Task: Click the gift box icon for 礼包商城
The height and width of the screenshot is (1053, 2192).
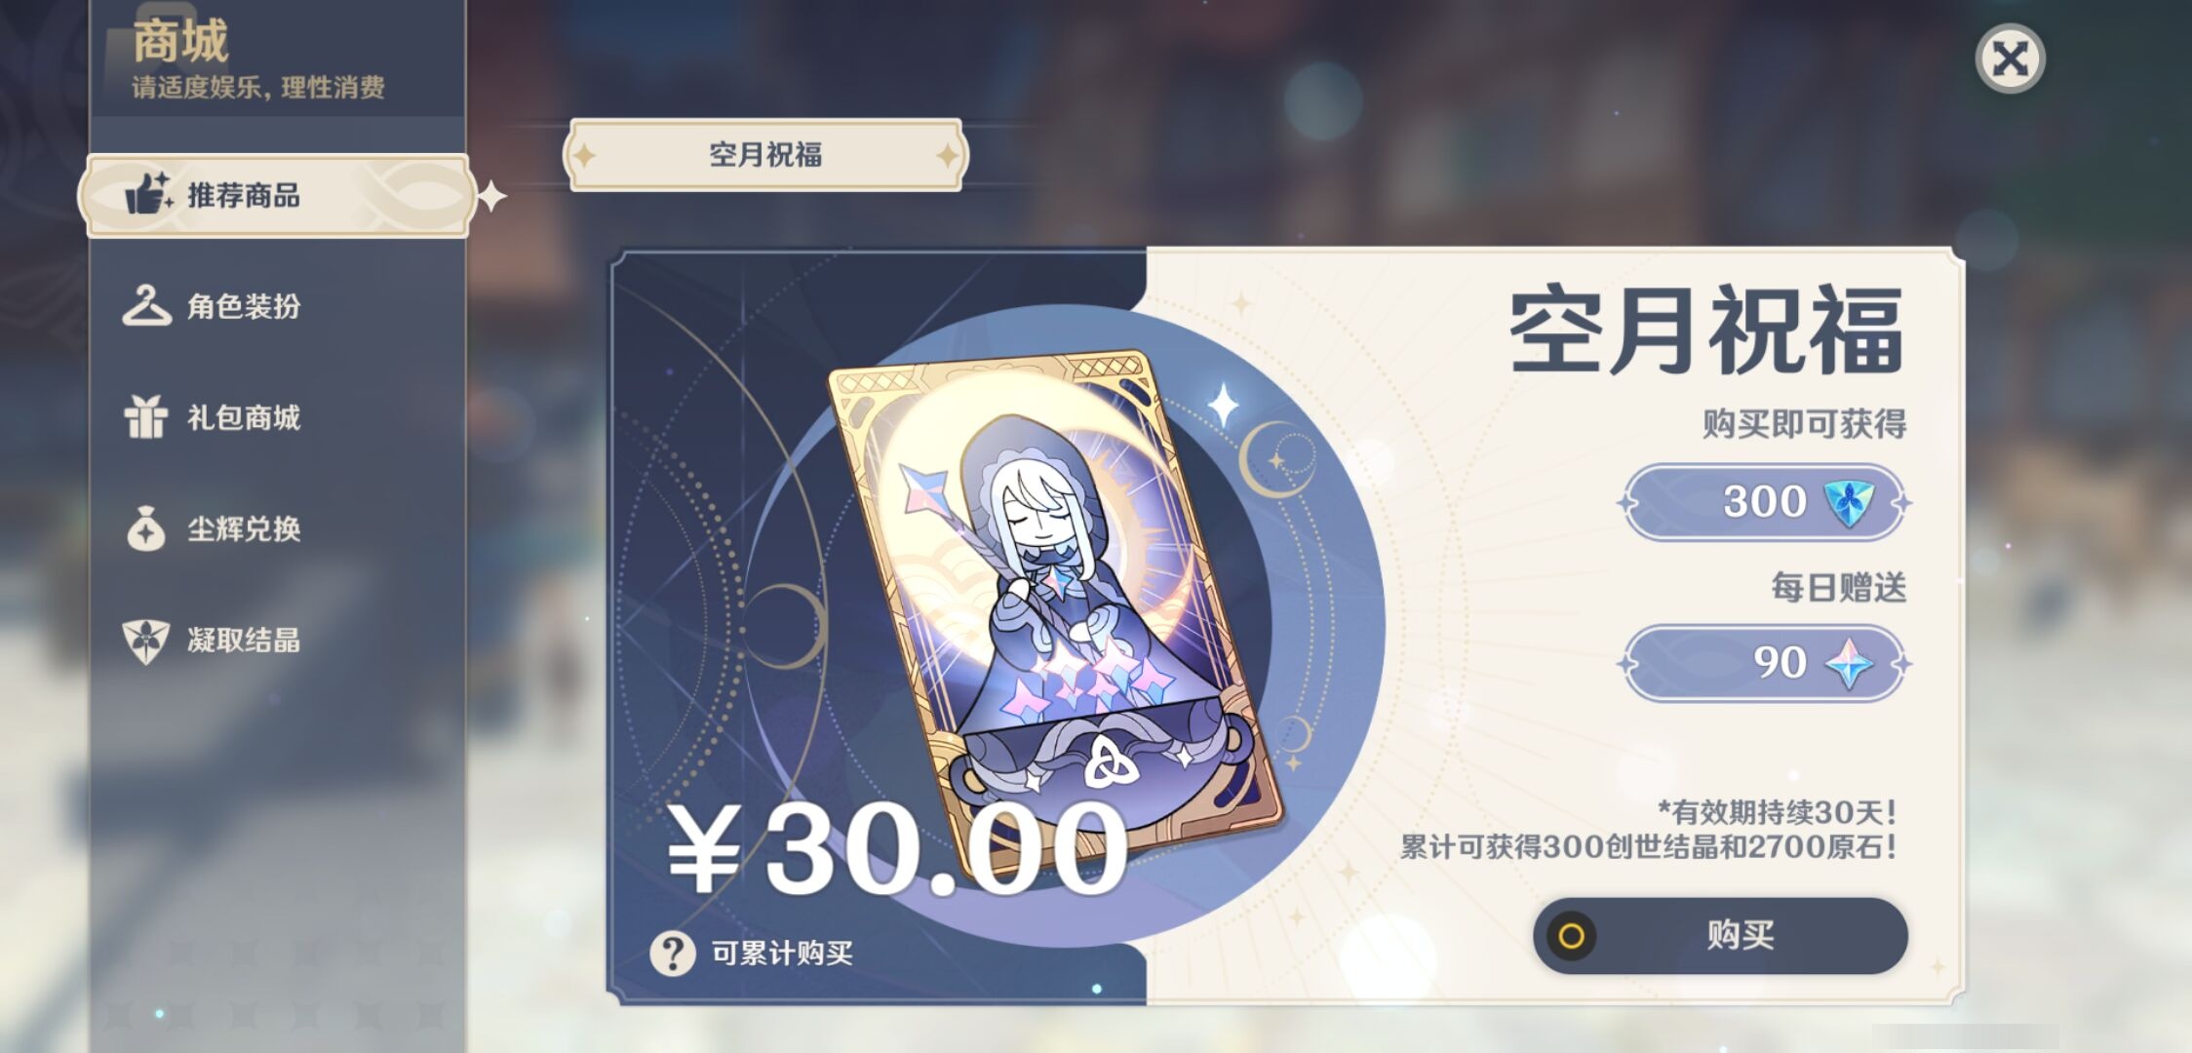Action: coord(145,417)
